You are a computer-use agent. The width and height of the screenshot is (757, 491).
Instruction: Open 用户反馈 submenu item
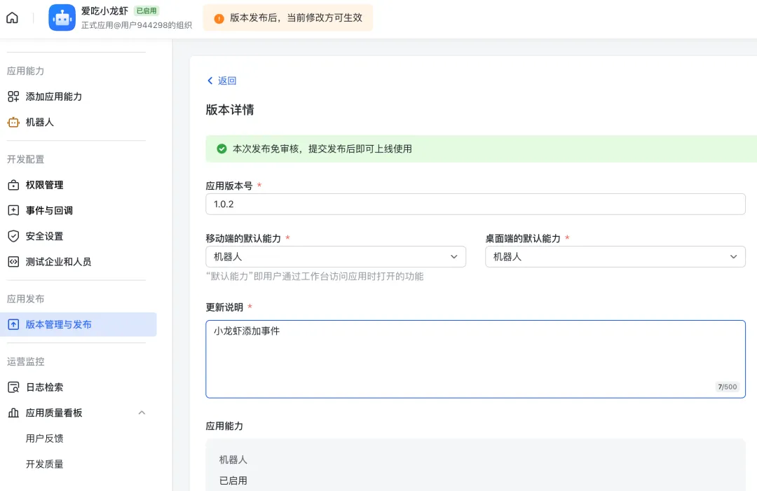tap(44, 438)
